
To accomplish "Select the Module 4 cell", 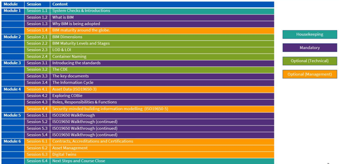I will tap(13, 89).
